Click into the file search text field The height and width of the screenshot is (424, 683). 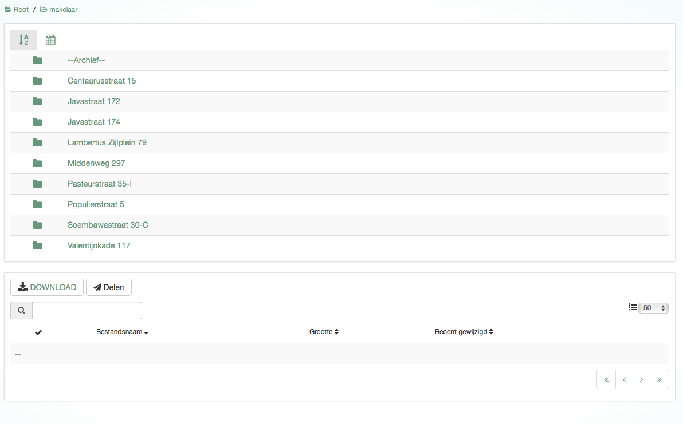(x=87, y=311)
